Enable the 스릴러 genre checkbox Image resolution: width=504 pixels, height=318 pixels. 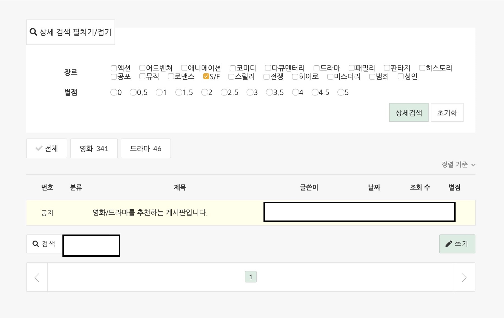pyautogui.click(x=231, y=77)
